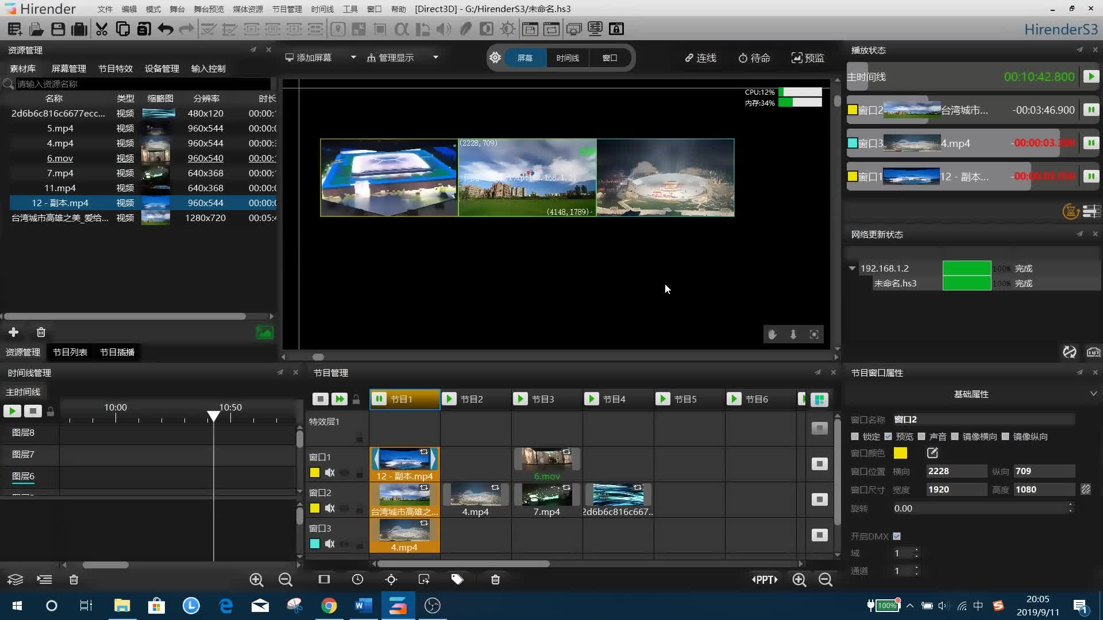Click the fit-to-screen icon in preview
Viewport: 1103px width, 620px height.
(x=814, y=334)
